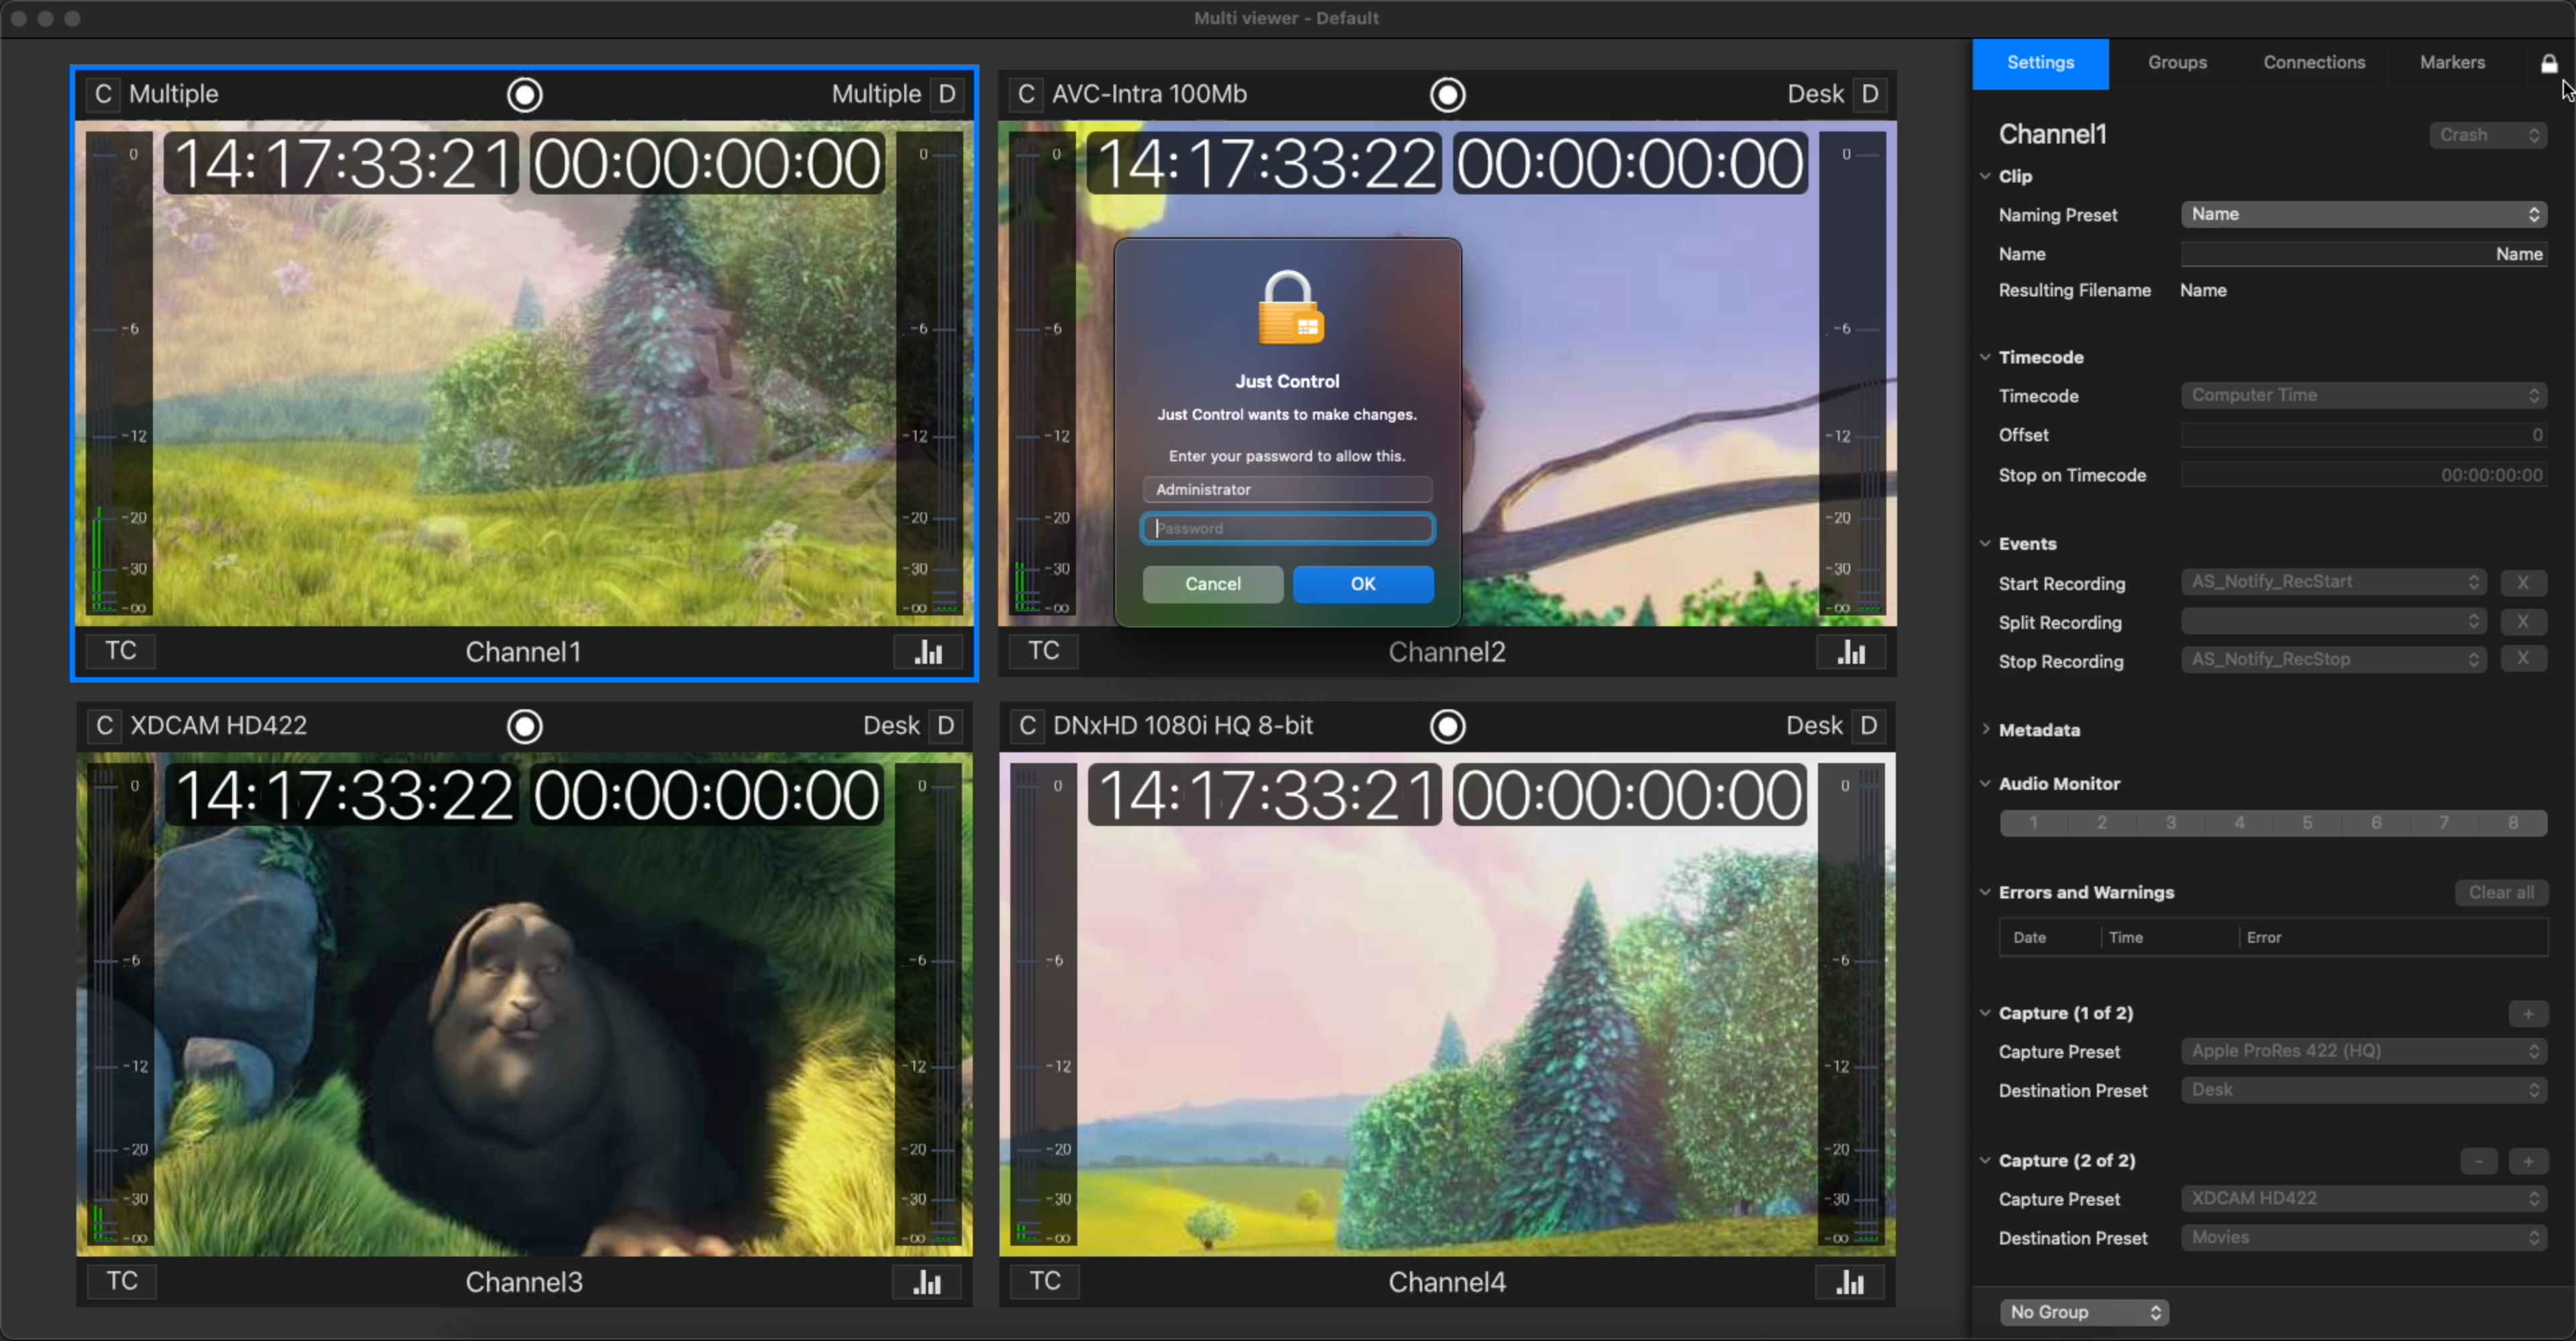This screenshot has width=2576, height=1341.
Task: Open audio meters icon for Channel1
Action: [x=929, y=652]
